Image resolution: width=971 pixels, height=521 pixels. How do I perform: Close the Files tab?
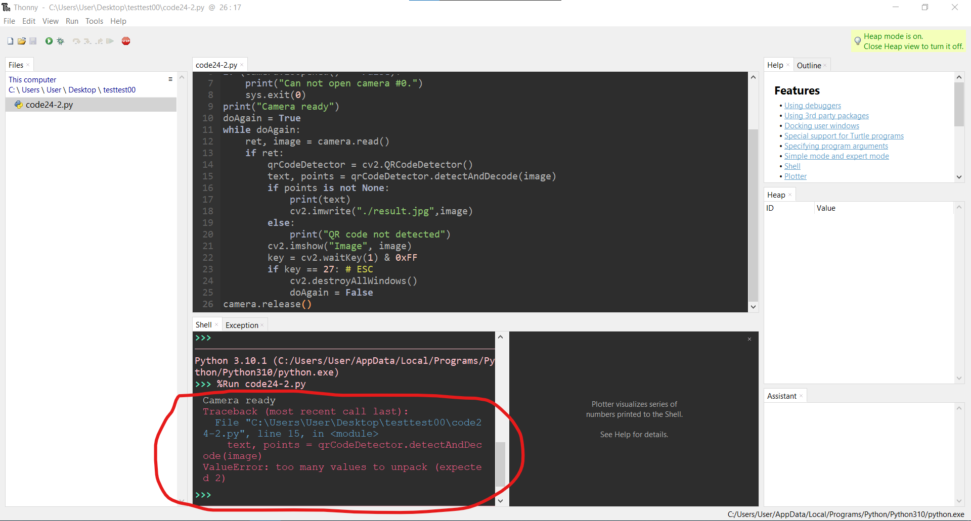coord(28,65)
